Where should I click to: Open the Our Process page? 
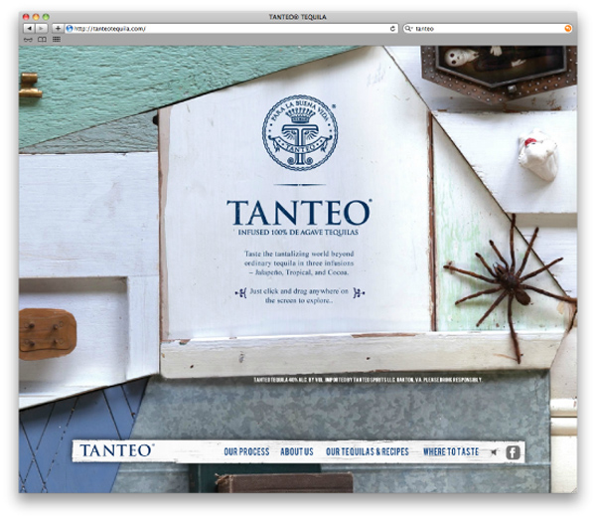(x=246, y=451)
